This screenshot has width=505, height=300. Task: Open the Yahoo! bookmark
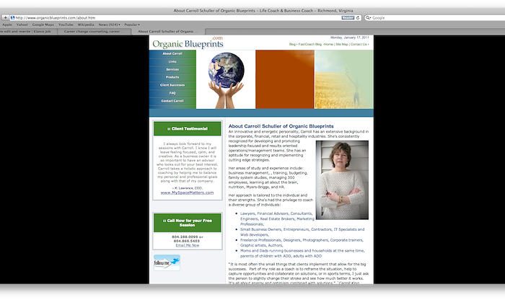pyautogui.click(x=22, y=25)
